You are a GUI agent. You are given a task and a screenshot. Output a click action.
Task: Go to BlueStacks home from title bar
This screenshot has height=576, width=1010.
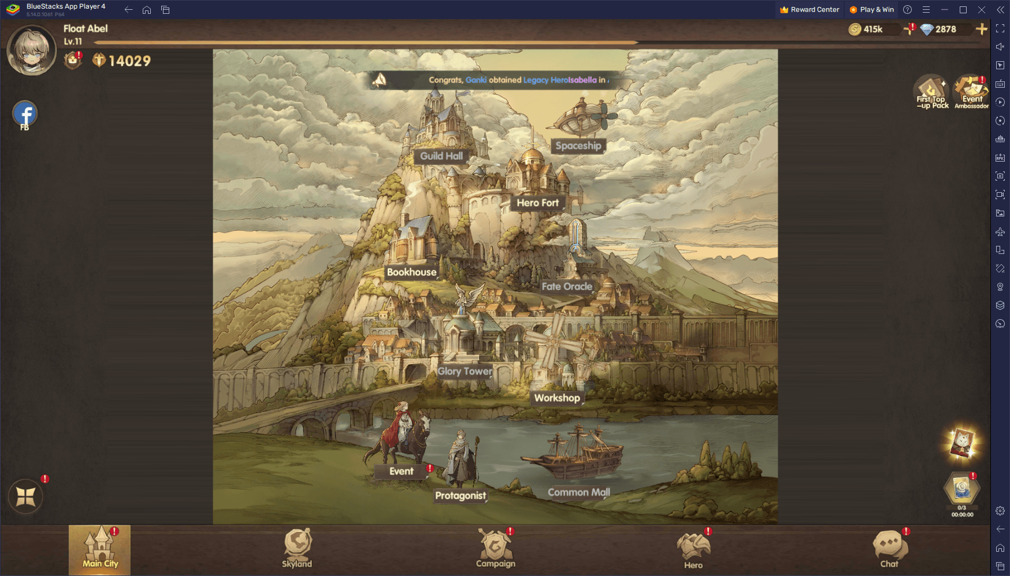[147, 10]
